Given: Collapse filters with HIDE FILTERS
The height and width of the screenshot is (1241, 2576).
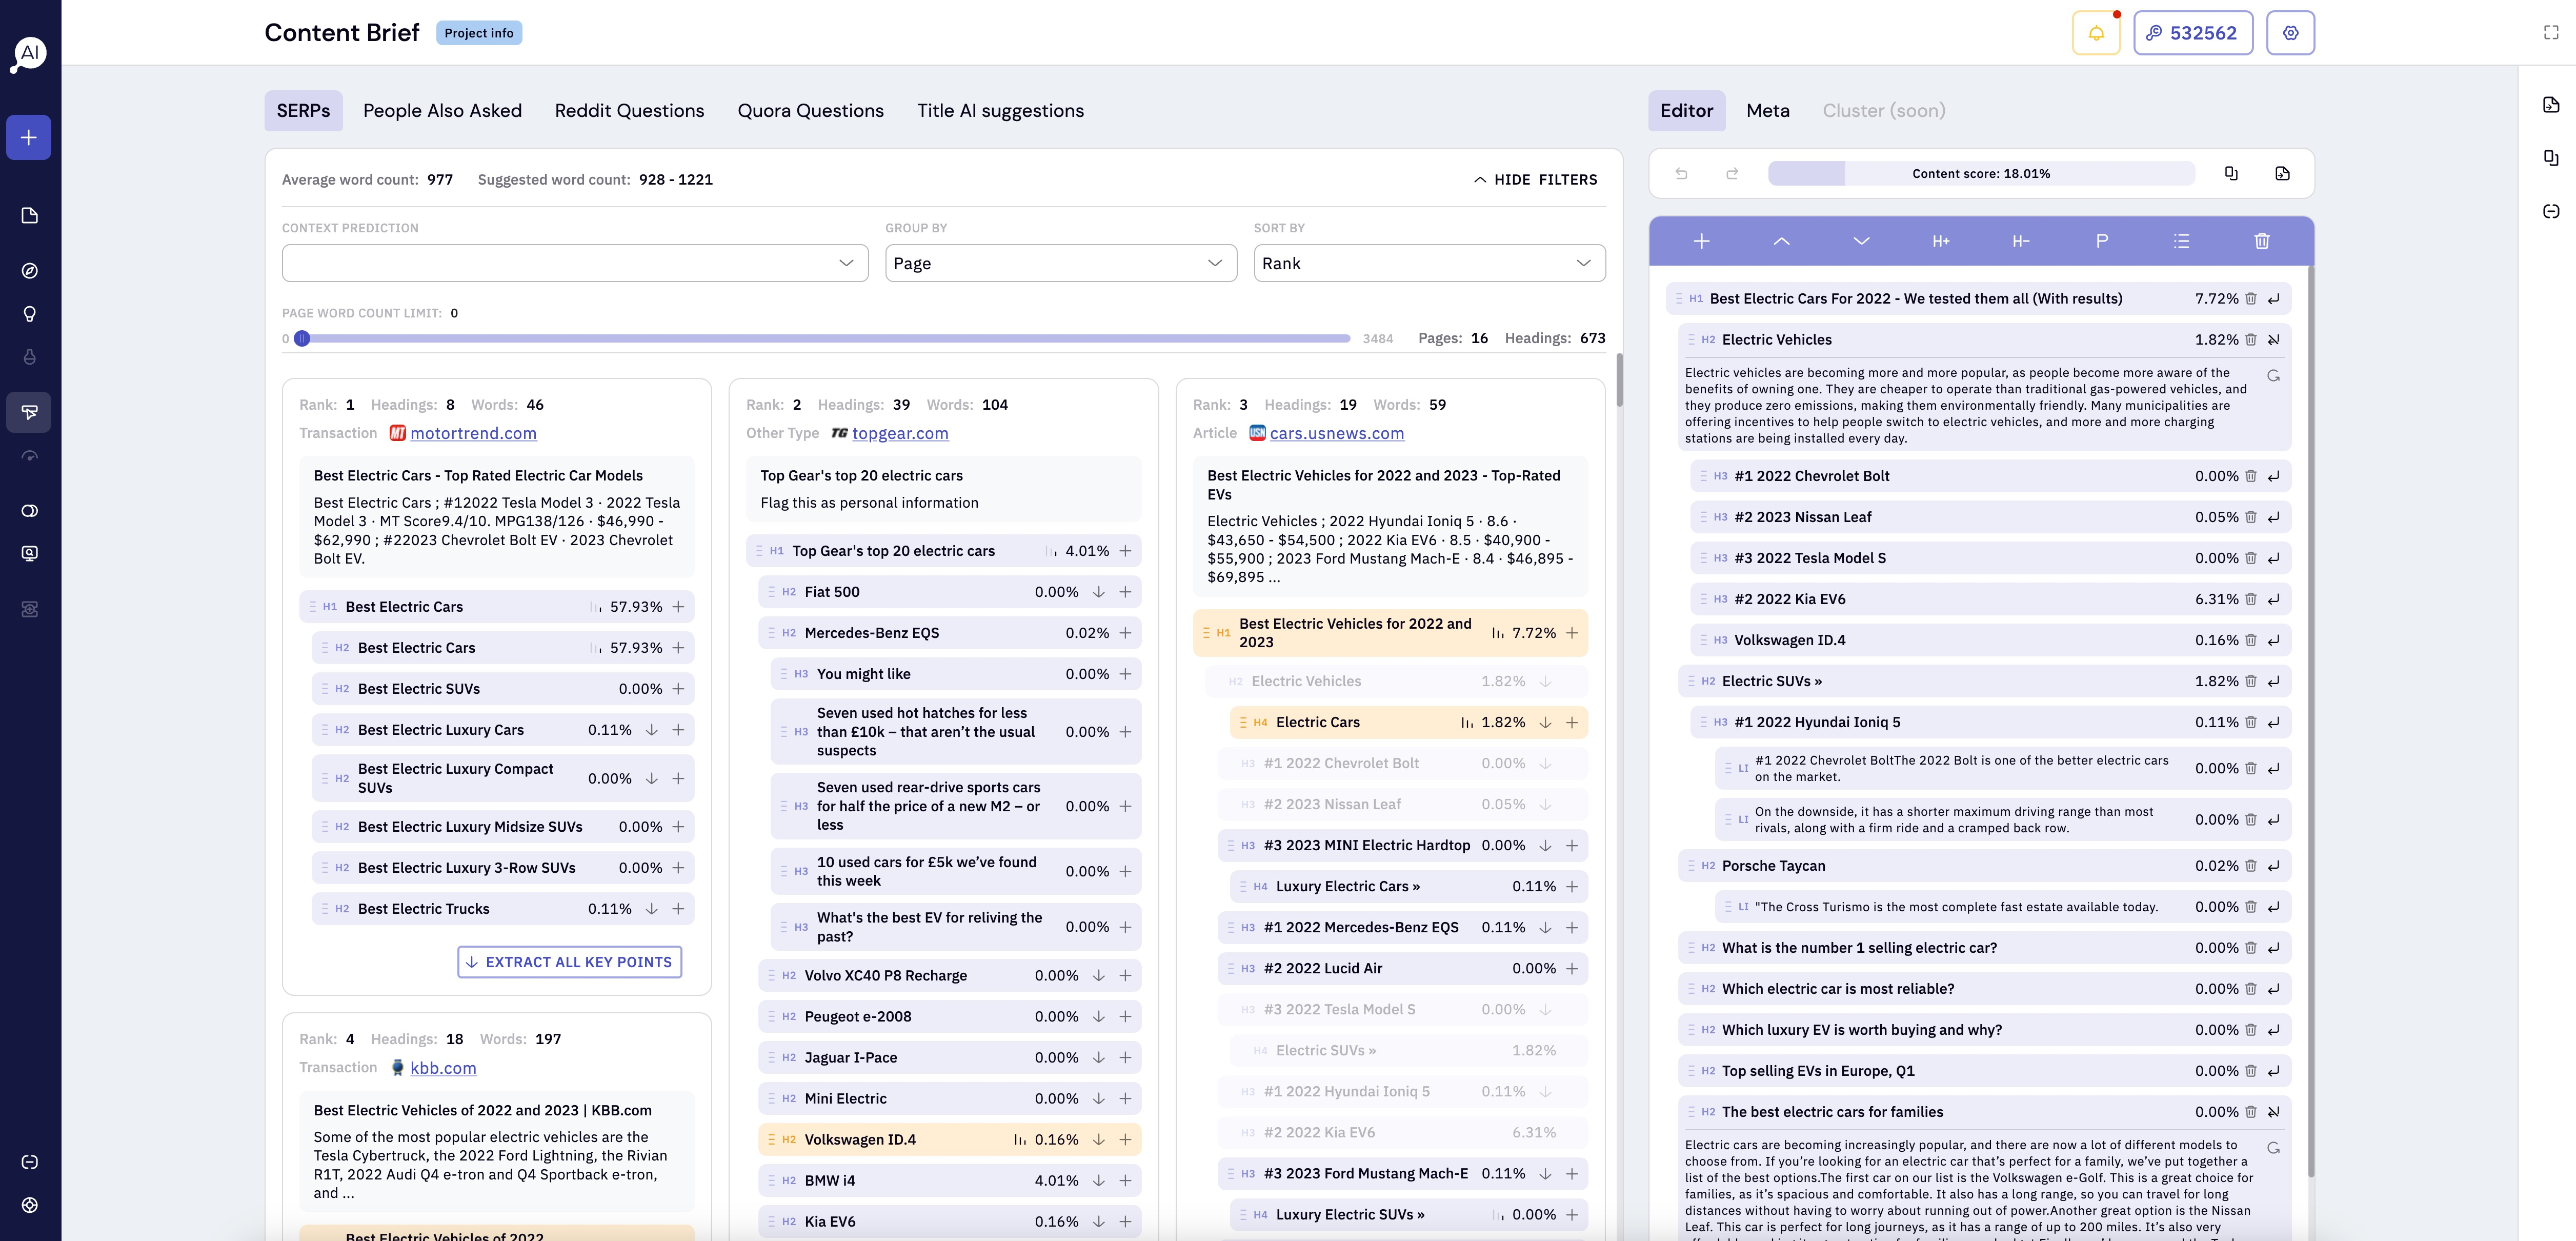Looking at the screenshot, I should click(1535, 180).
